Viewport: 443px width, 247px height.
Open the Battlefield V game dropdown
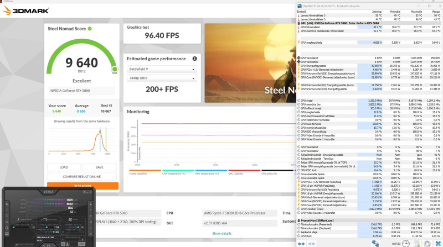[162, 69]
